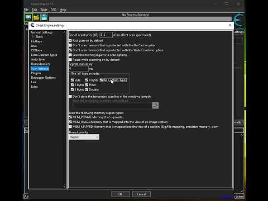268x201 pixels.
Task: Select Hotkeys in the settings tree
Action: (36, 41)
